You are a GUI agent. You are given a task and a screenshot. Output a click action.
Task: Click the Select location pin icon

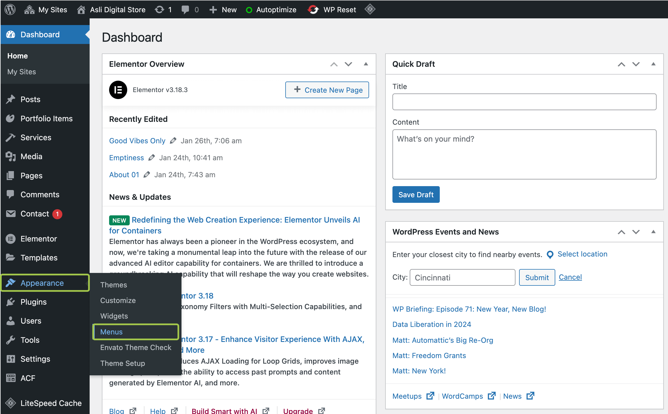tap(550, 254)
